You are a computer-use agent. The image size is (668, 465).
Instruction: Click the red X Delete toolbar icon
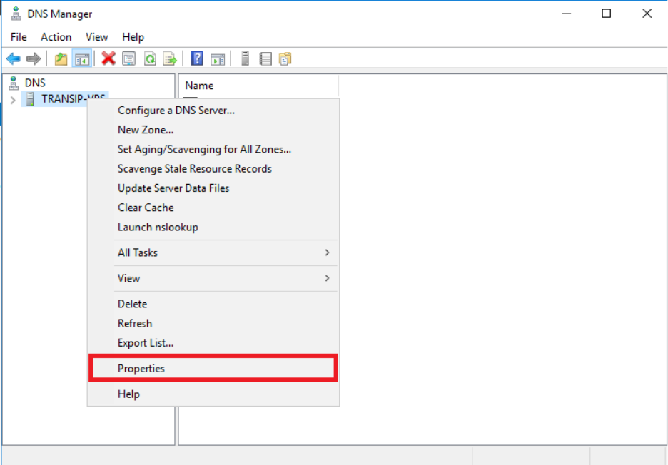[x=108, y=58]
